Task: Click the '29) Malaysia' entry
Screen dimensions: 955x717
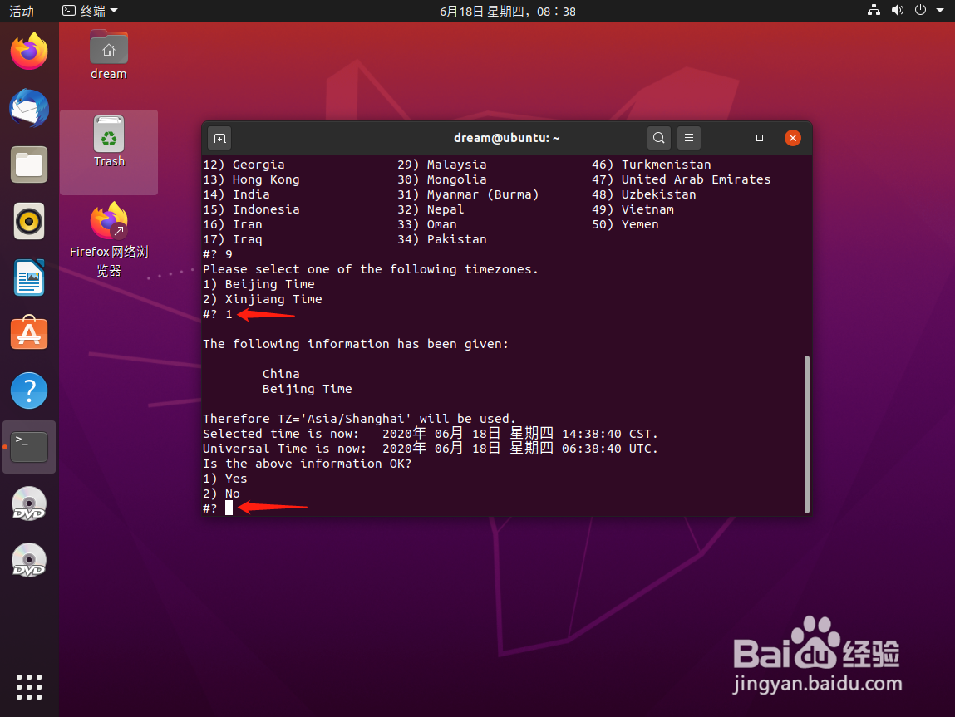Action: click(x=441, y=165)
